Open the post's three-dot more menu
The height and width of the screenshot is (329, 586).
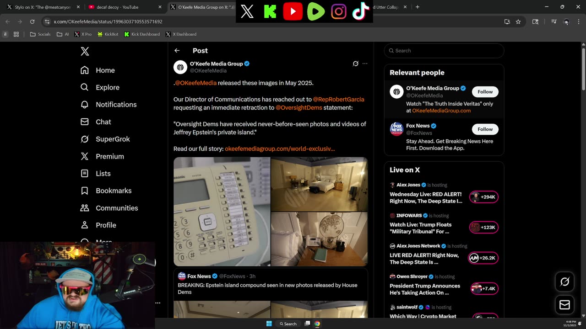(x=365, y=64)
